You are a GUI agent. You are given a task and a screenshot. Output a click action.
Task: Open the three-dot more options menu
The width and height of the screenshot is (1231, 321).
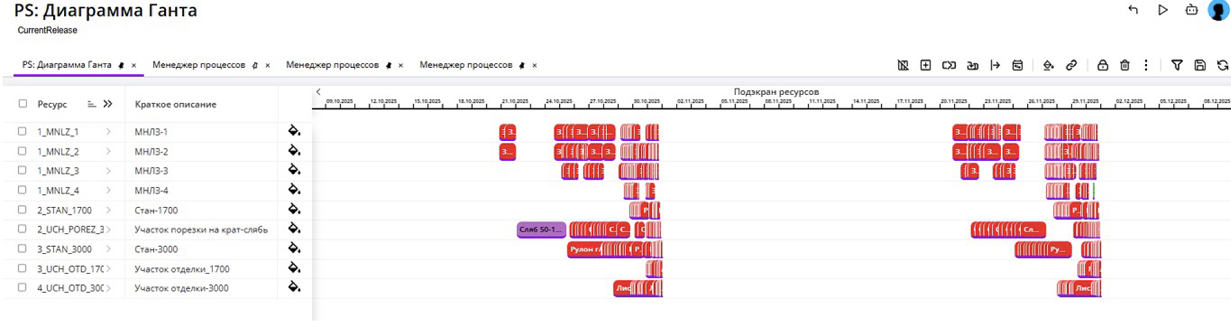tap(1146, 65)
